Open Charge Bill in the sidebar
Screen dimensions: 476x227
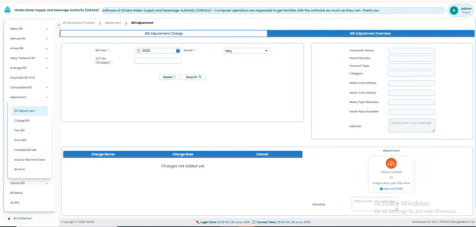coord(22,121)
